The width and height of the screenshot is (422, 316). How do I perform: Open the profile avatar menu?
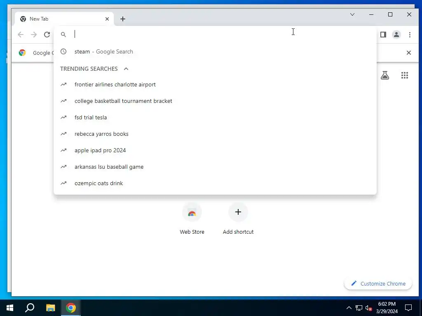(x=396, y=35)
